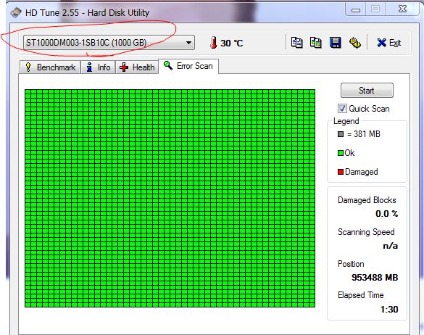This screenshot has width=424, height=335.
Task: Click the copy text to clipboard icon
Action: point(296,43)
